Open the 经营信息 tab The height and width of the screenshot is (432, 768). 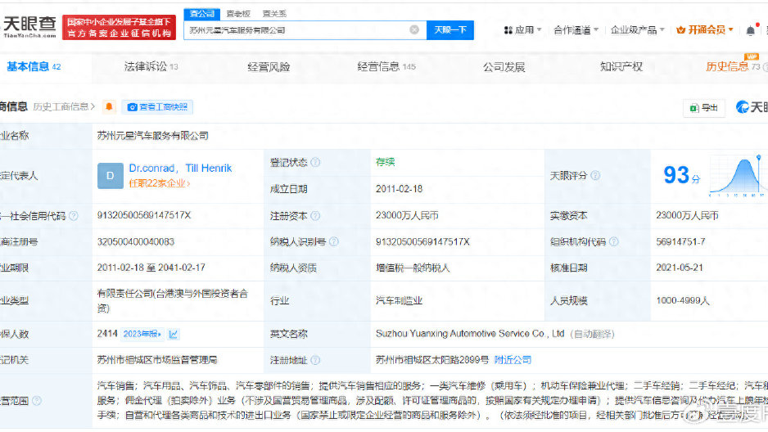tap(386, 67)
